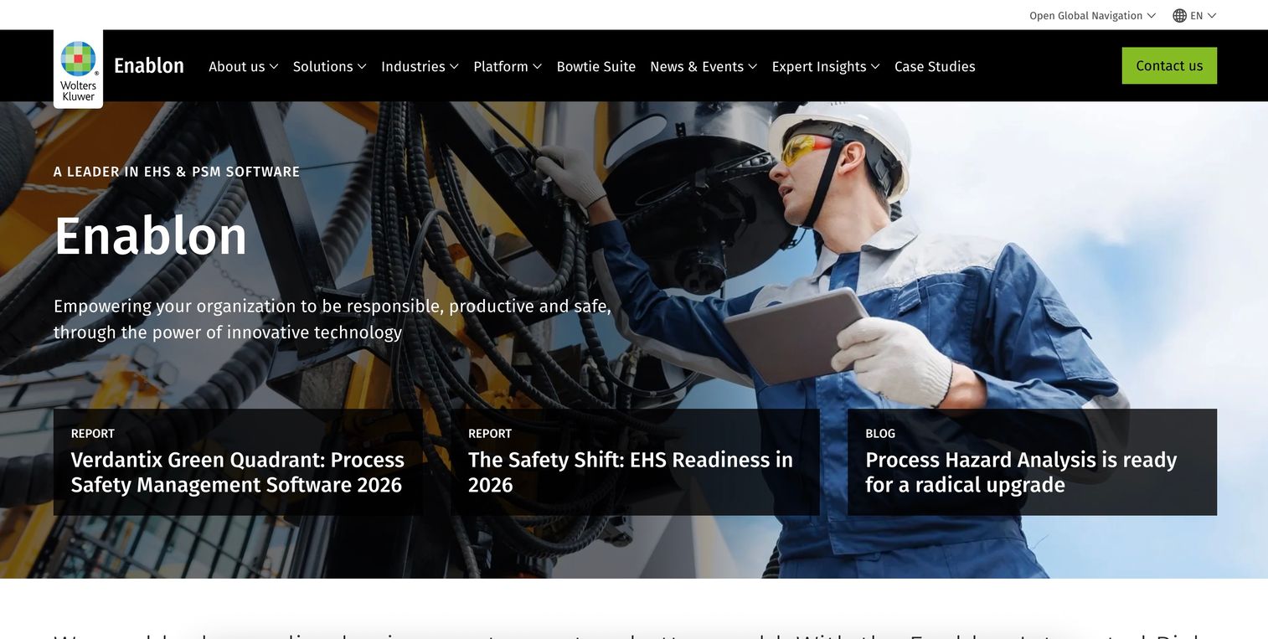Expand the Industries menu
This screenshot has height=639, width=1268.
[420, 66]
